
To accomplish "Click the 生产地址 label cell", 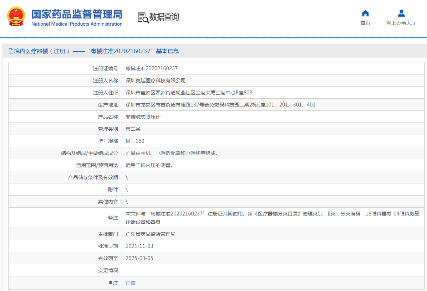I will (x=65, y=105).
